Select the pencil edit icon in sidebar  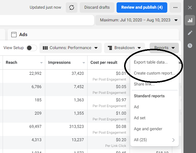pos(190,33)
